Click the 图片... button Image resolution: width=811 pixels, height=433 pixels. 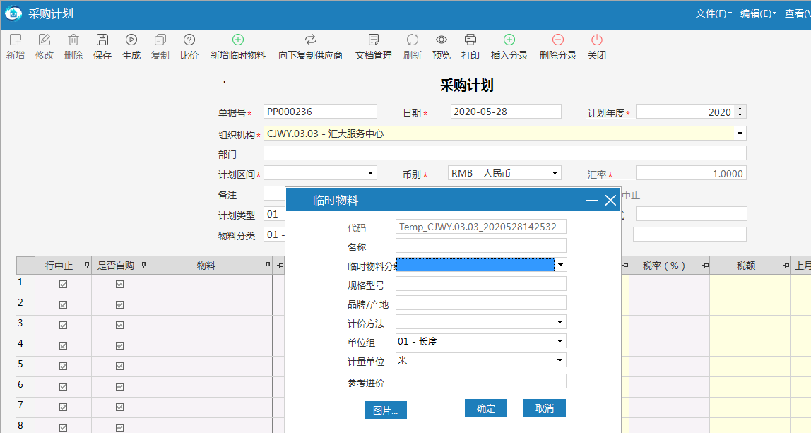click(x=385, y=410)
